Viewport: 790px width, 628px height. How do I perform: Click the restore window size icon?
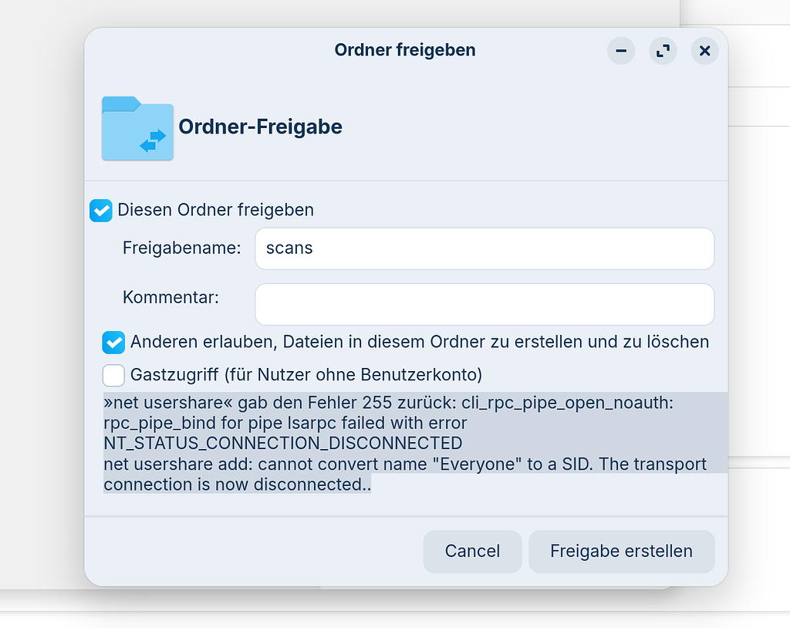tap(663, 51)
